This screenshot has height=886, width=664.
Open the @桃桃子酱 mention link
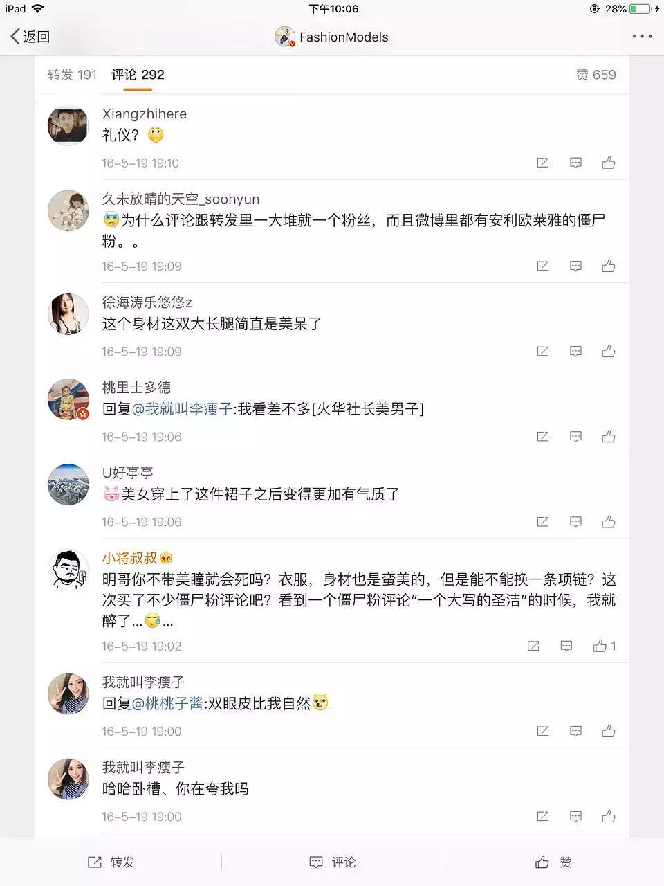click(167, 704)
